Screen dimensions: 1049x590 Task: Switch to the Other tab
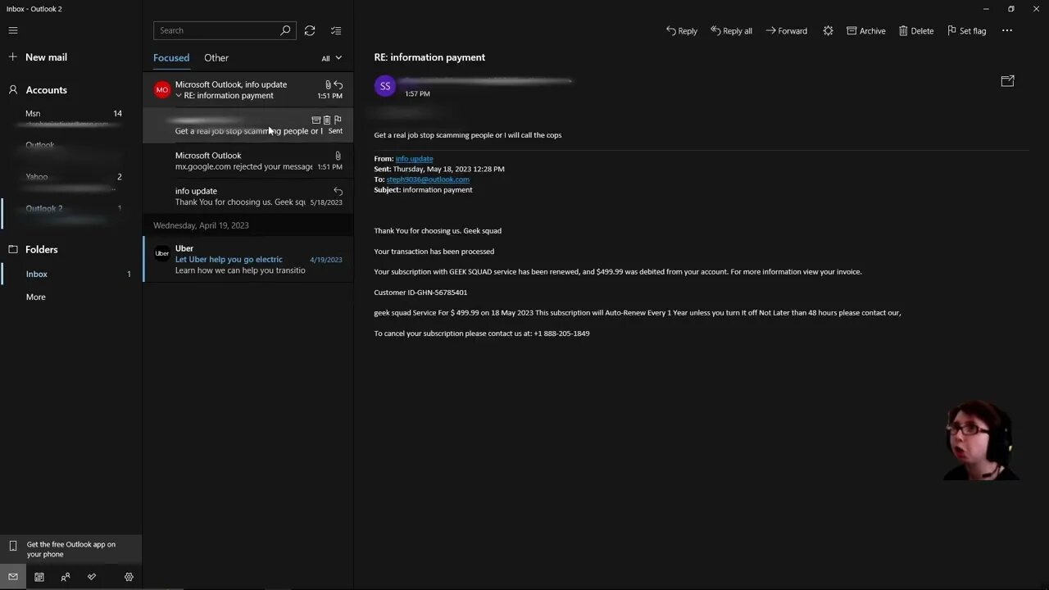(x=216, y=58)
